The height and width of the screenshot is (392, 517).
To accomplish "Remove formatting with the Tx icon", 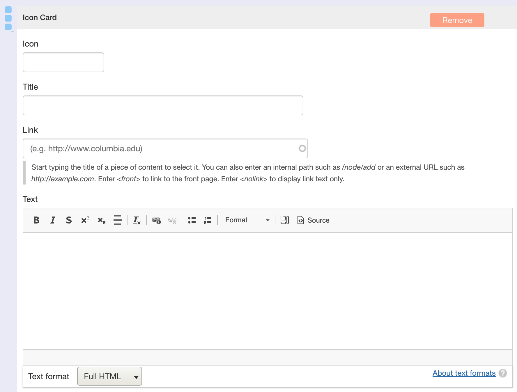I will pos(137,220).
